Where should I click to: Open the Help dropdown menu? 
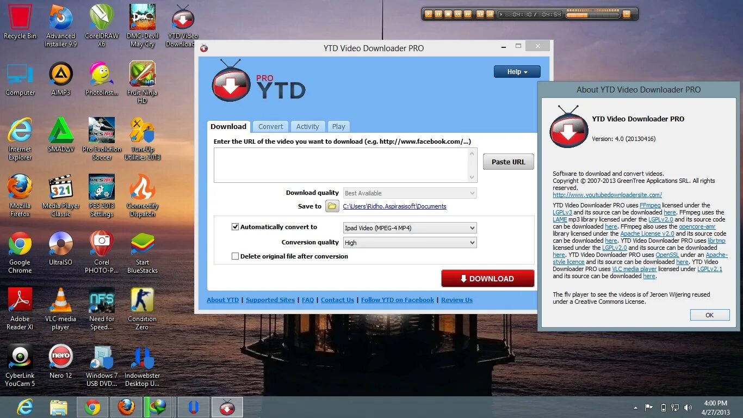pyautogui.click(x=517, y=72)
